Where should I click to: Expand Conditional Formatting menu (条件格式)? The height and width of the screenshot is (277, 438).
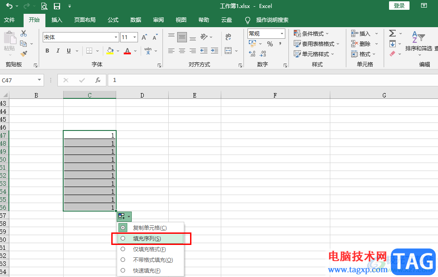click(311, 34)
